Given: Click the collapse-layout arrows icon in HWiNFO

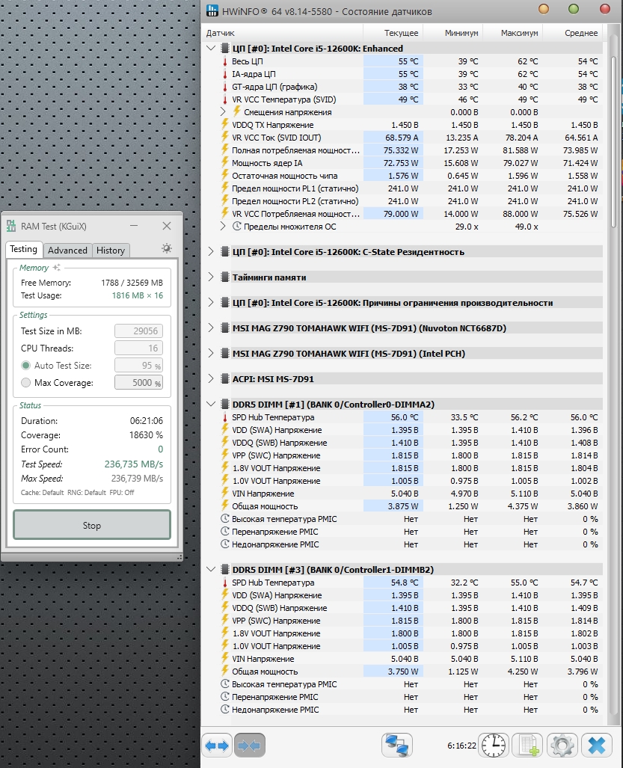Looking at the screenshot, I should (x=249, y=746).
